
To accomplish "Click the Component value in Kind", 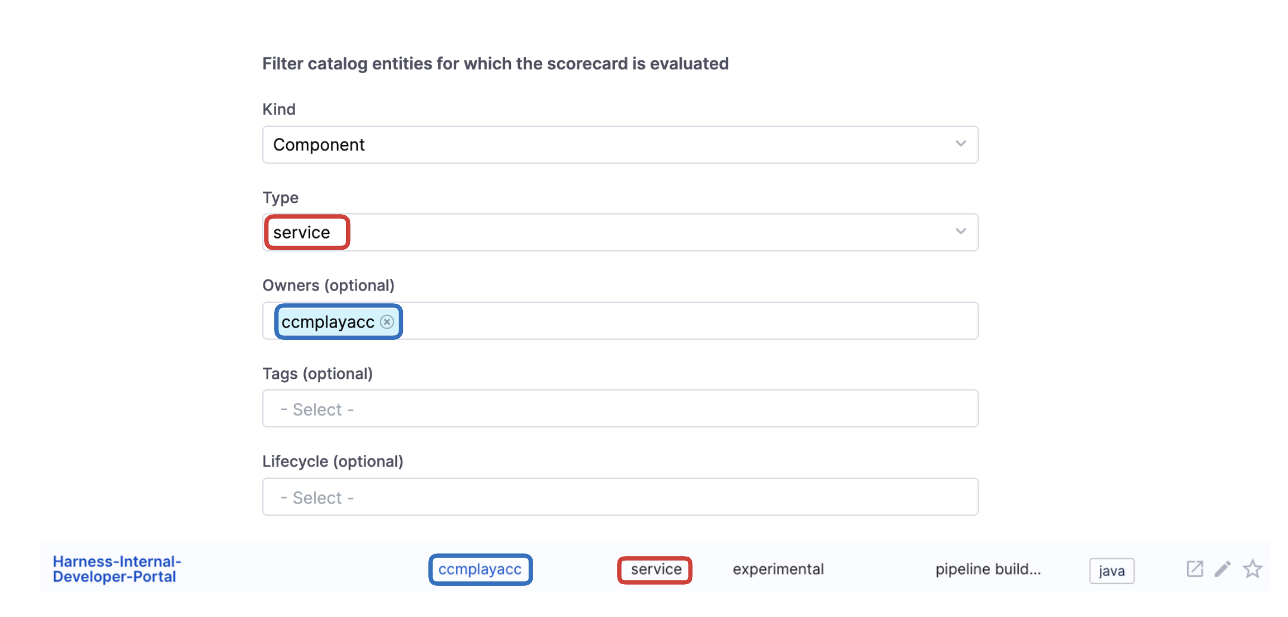I will pos(319,145).
